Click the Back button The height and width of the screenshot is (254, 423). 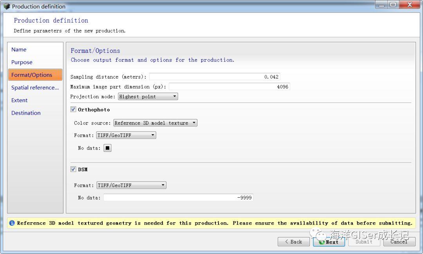(x=293, y=241)
